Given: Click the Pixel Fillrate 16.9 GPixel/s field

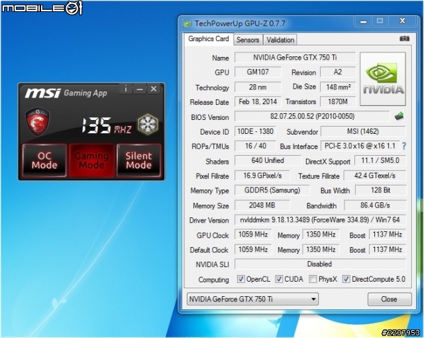Looking at the screenshot, I should tap(262, 176).
